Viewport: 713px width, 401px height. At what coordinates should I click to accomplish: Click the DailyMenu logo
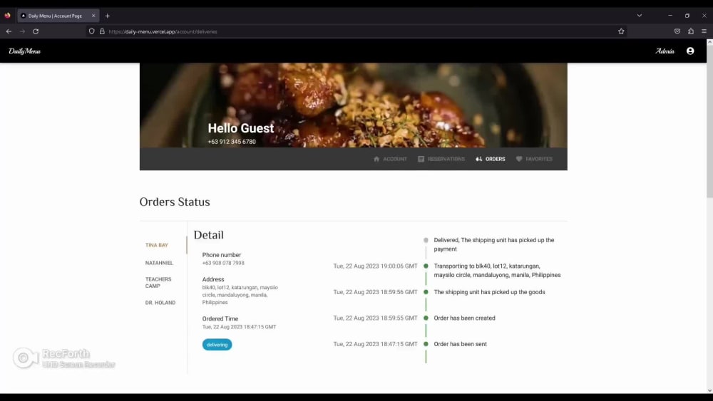tap(24, 51)
